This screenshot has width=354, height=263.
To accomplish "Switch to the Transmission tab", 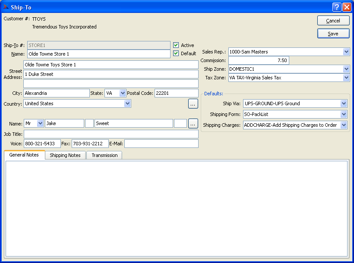I will tap(104, 155).
